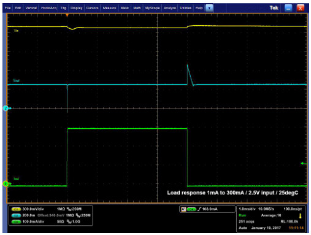The width and height of the screenshot is (311, 235).
Task: Click the yellow acquisition status icon
Action: click(x=301, y=216)
